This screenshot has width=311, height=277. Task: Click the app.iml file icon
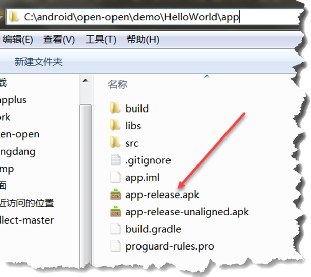pyautogui.click(x=116, y=177)
